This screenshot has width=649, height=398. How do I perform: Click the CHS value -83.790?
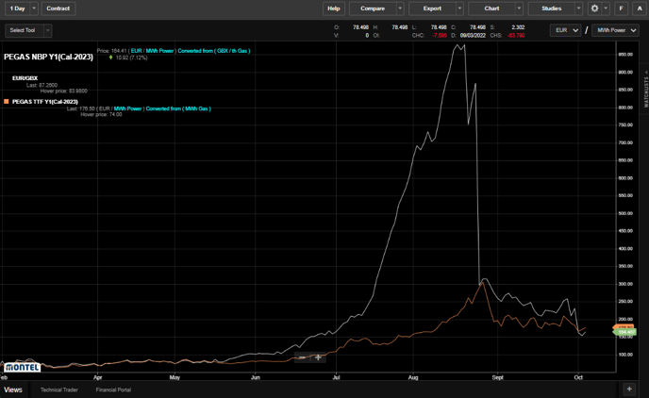[x=516, y=35]
